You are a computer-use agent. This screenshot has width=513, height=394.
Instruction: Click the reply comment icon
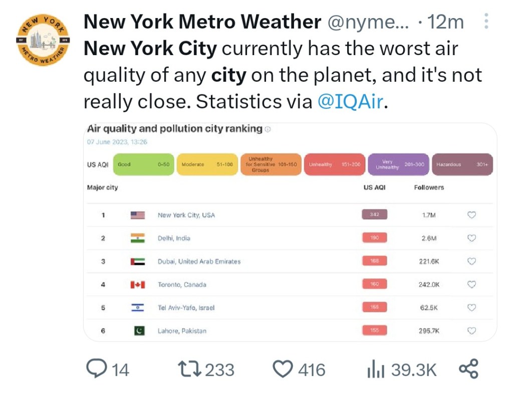[x=95, y=370]
